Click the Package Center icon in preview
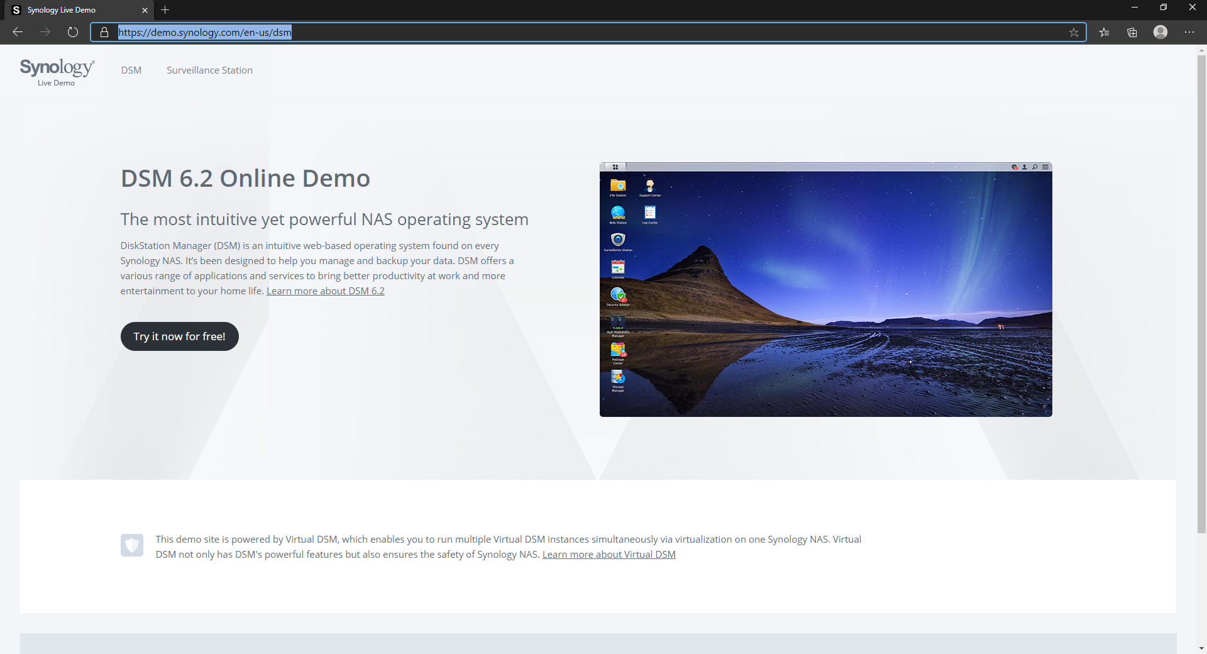Viewport: 1207px width, 654px height. coord(618,353)
